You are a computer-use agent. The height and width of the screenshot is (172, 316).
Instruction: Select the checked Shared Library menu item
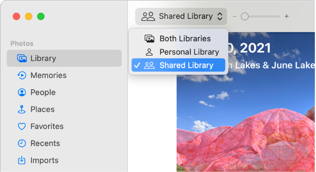(x=186, y=65)
